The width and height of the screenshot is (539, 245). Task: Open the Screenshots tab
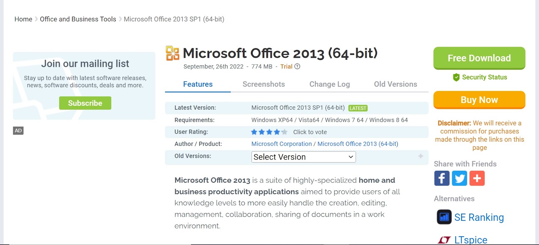(264, 84)
